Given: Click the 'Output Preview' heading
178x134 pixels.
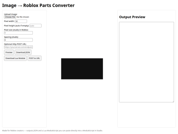Looking at the screenshot, I should [x=132, y=17].
